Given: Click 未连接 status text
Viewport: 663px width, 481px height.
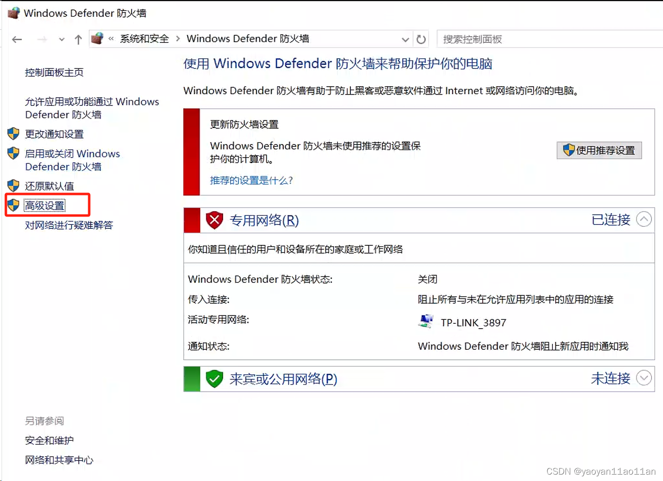Looking at the screenshot, I should tap(611, 379).
